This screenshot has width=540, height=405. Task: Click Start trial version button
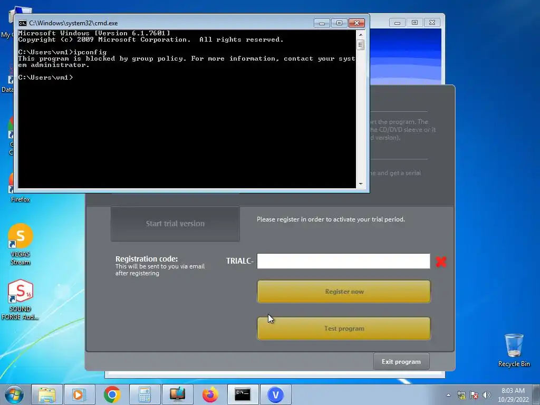[175, 224]
